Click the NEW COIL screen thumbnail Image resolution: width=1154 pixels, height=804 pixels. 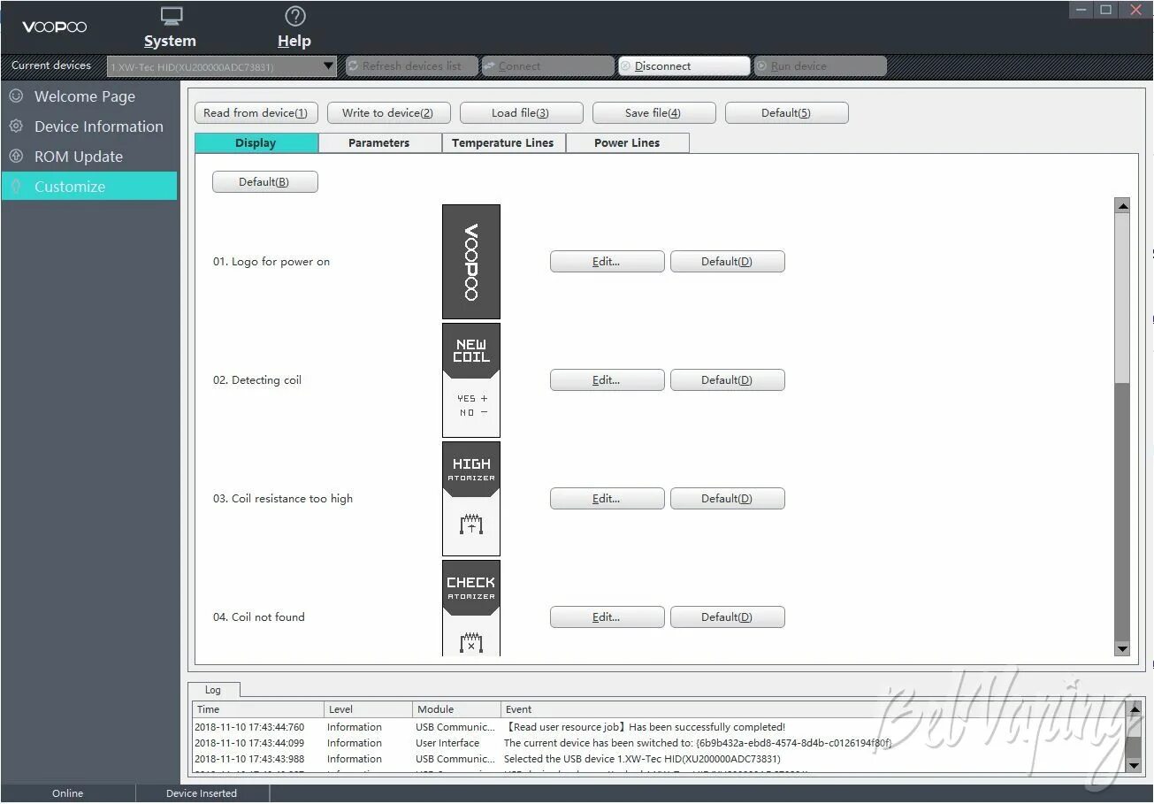click(x=471, y=380)
